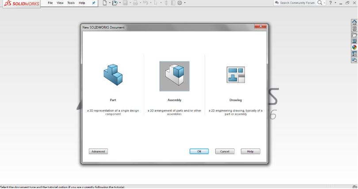
Task: Expand the Undo dropdown arrow
Action: 150,3
